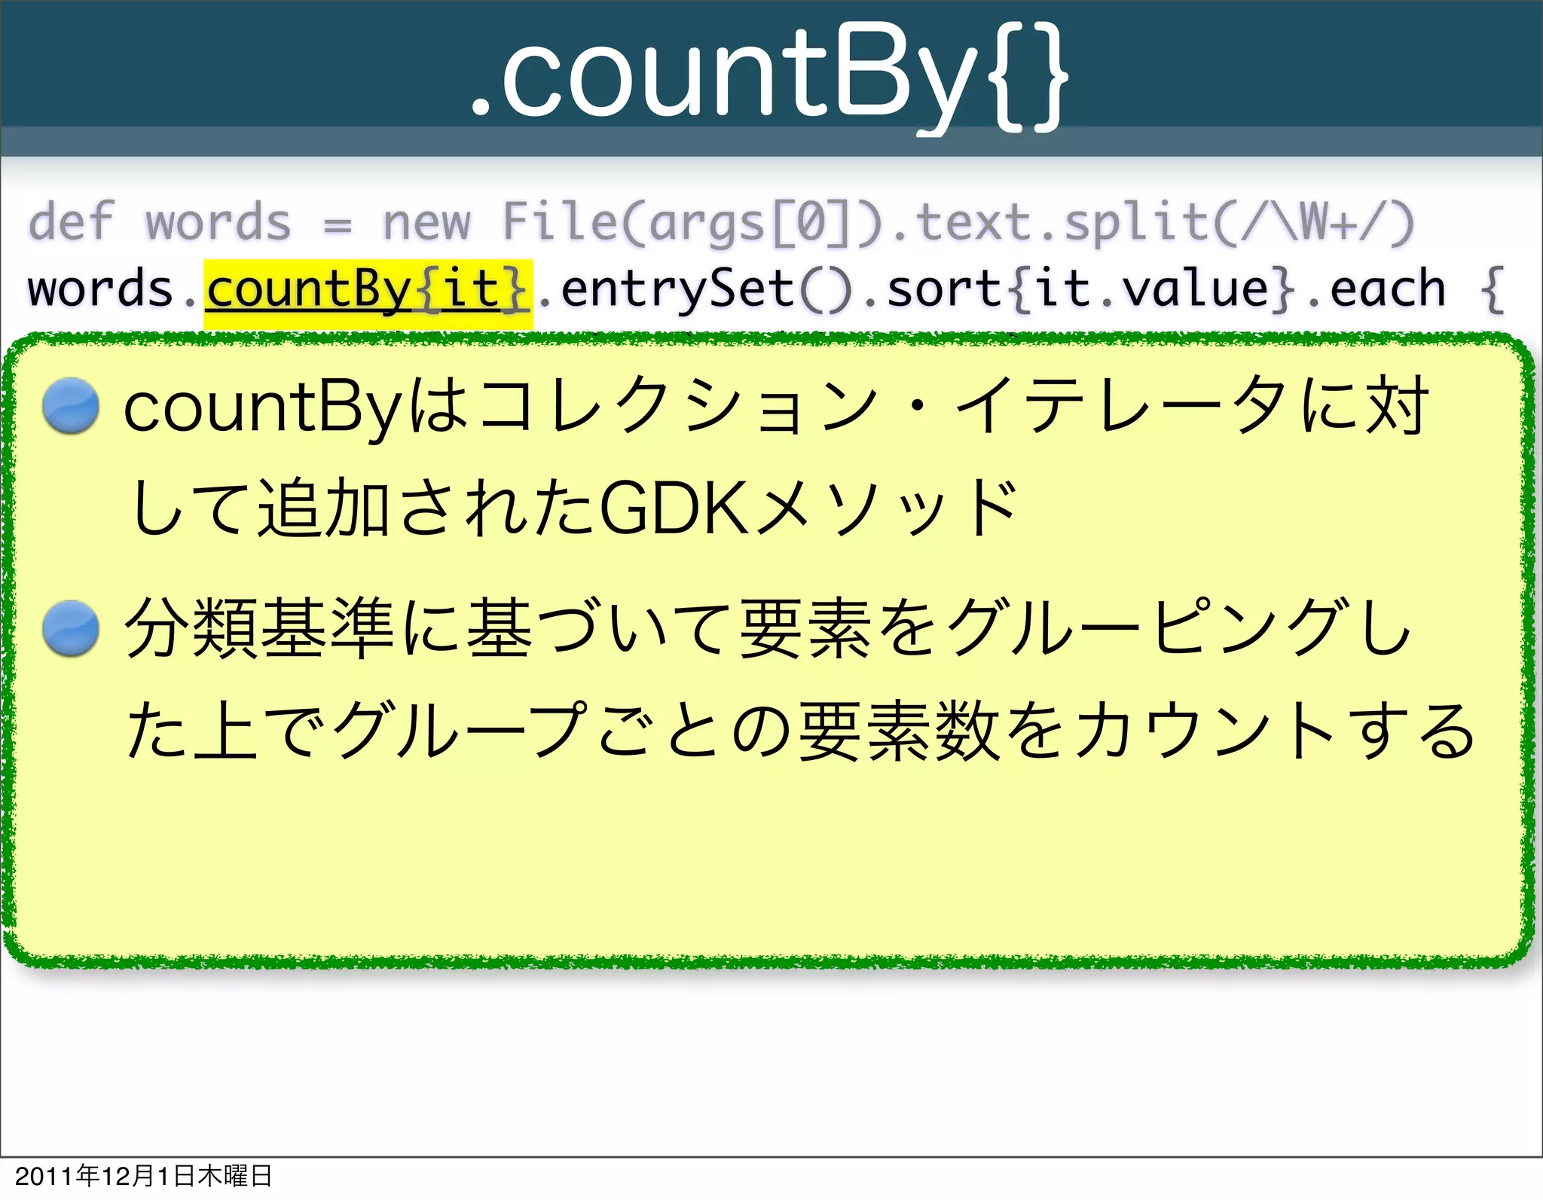Click the text '分類基準に基づいて要素をグルーピングし'
This screenshot has height=1200, width=1543.
point(768,628)
